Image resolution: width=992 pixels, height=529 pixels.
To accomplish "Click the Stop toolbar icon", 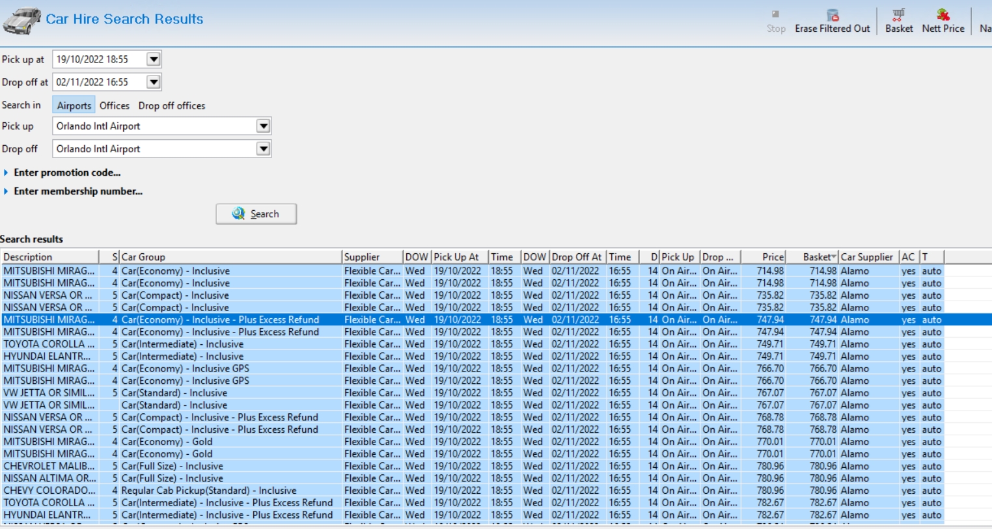I will pos(775,21).
